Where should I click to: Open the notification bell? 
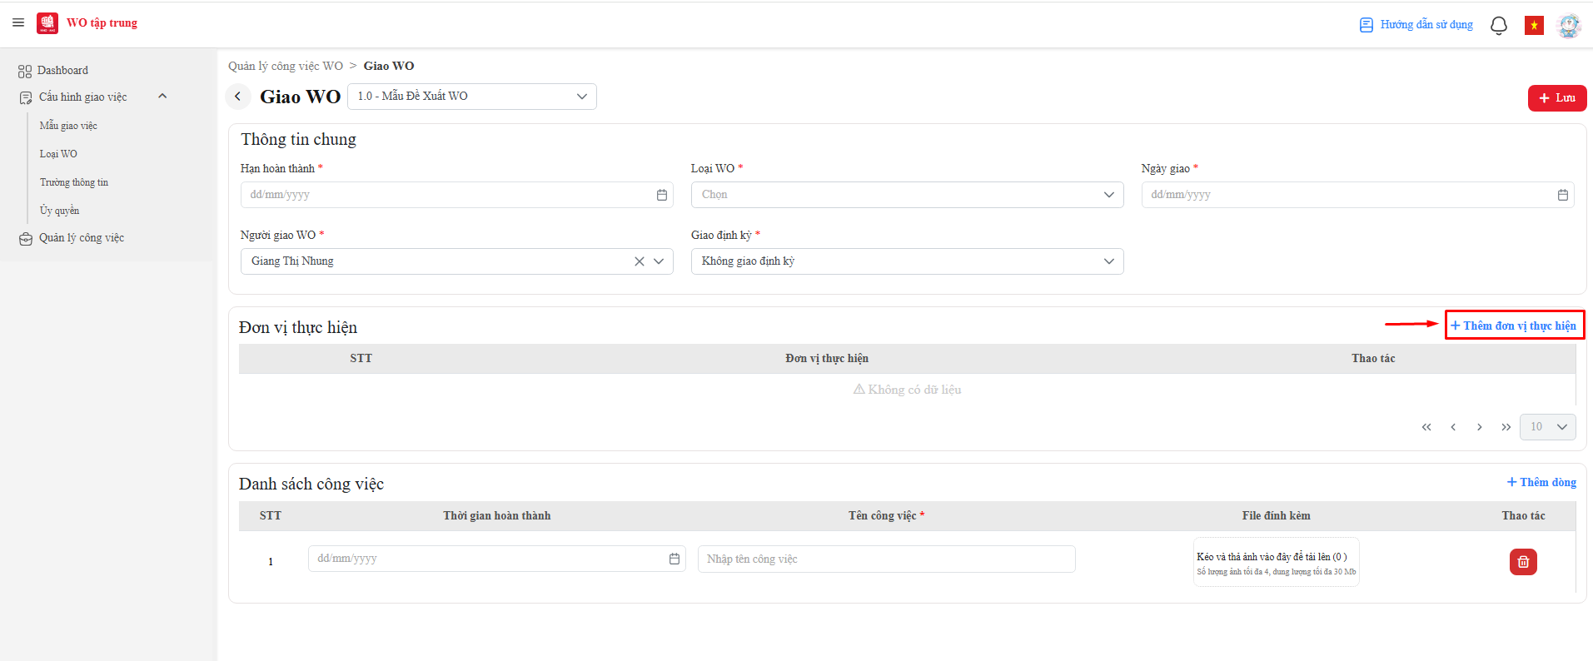[1499, 25]
